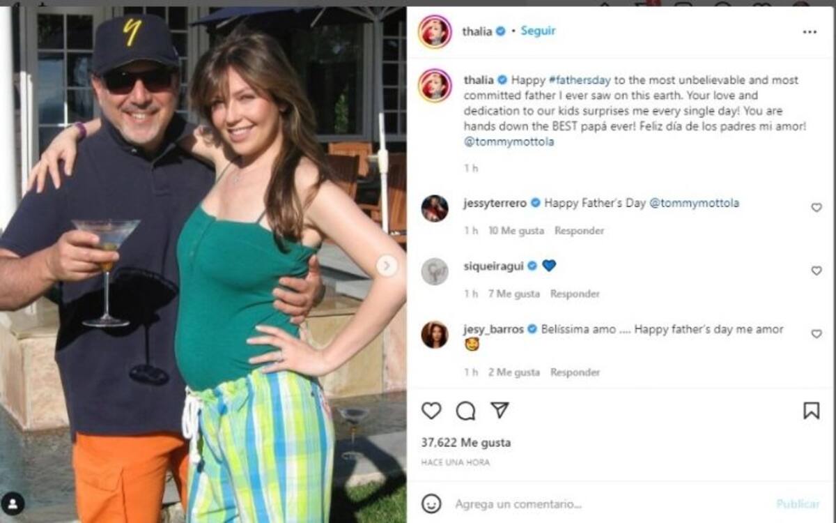Open the emoji picker in the comment box
Image resolution: width=836 pixels, height=523 pixels.
tap(431, 503)
